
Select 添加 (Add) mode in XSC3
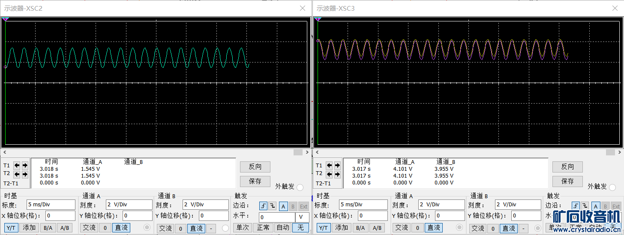coord(342,228)
